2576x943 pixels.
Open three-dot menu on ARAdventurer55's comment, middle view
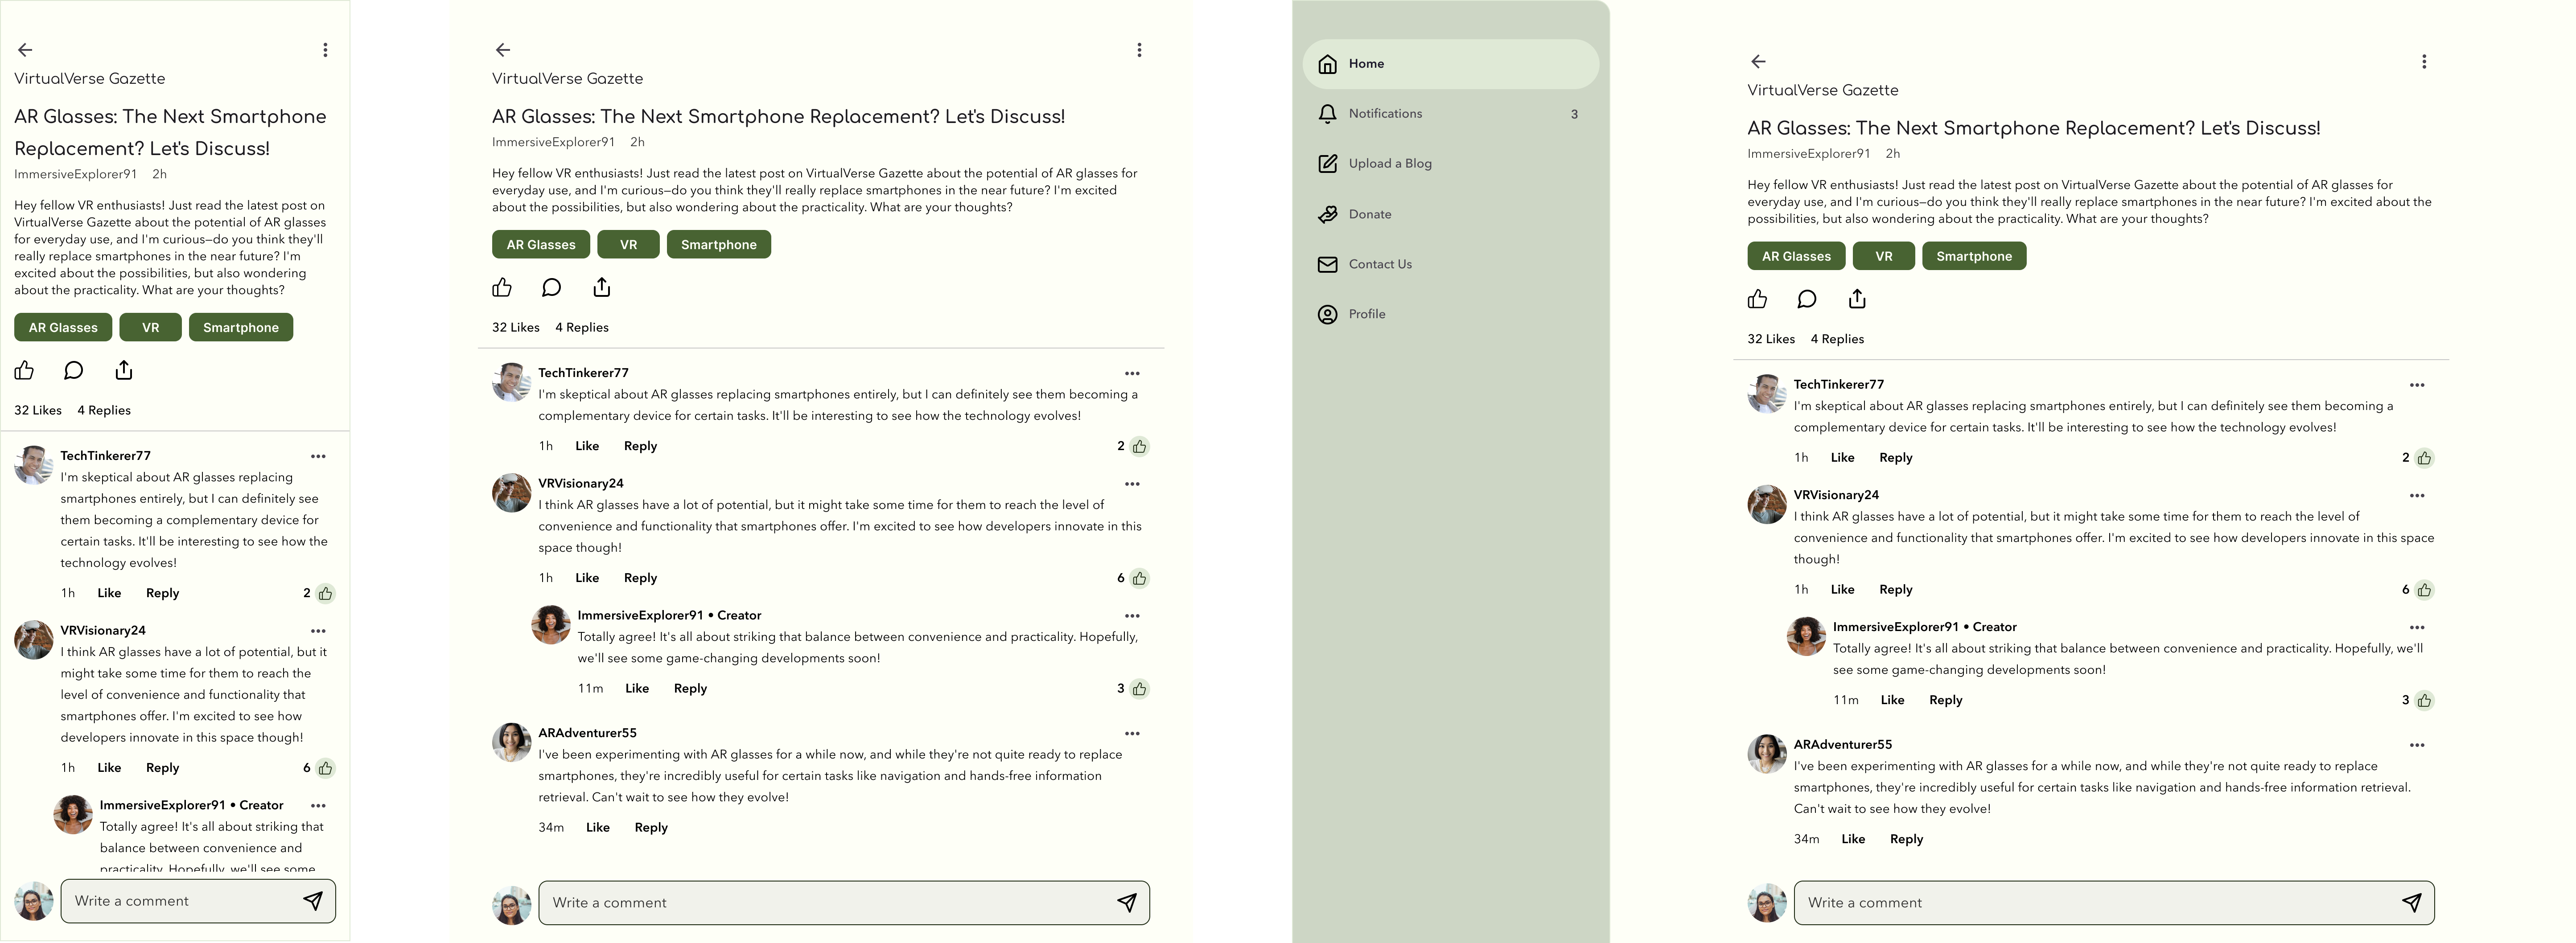(x=1132, y=734)
